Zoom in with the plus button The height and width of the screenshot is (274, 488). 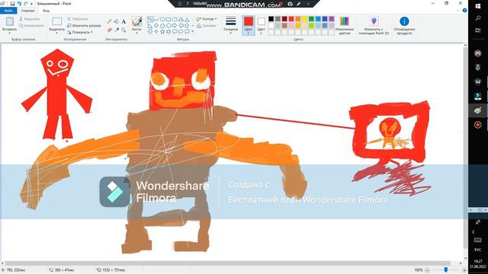[464, 270]
